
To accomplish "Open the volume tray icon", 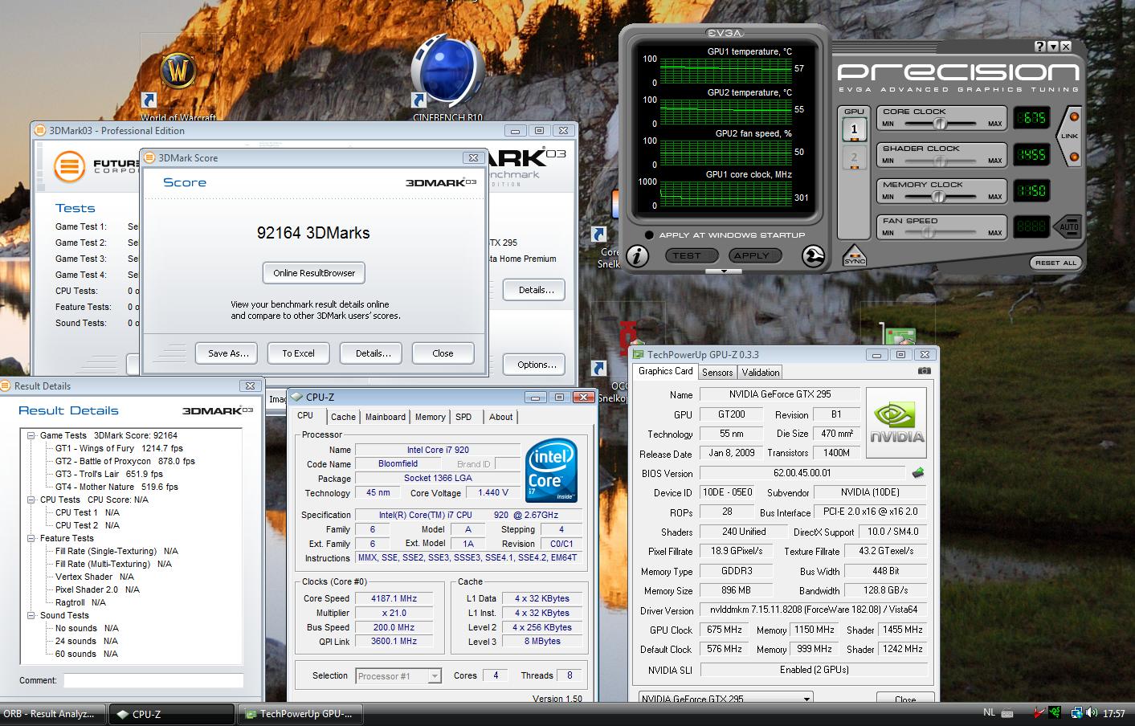I will [1092, 712].
